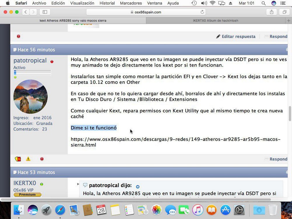Add a new Safari tab

point(289,20)
